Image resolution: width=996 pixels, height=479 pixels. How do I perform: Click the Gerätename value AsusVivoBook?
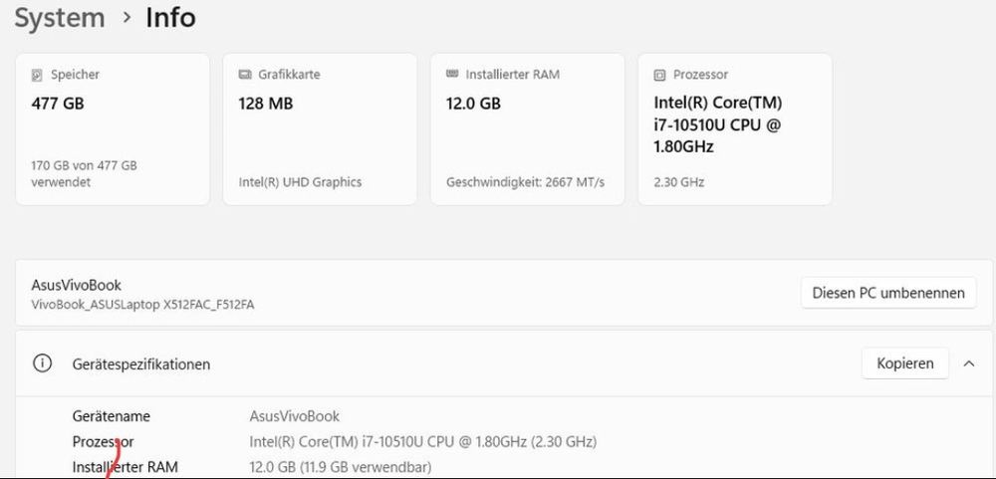coord(295,416)
